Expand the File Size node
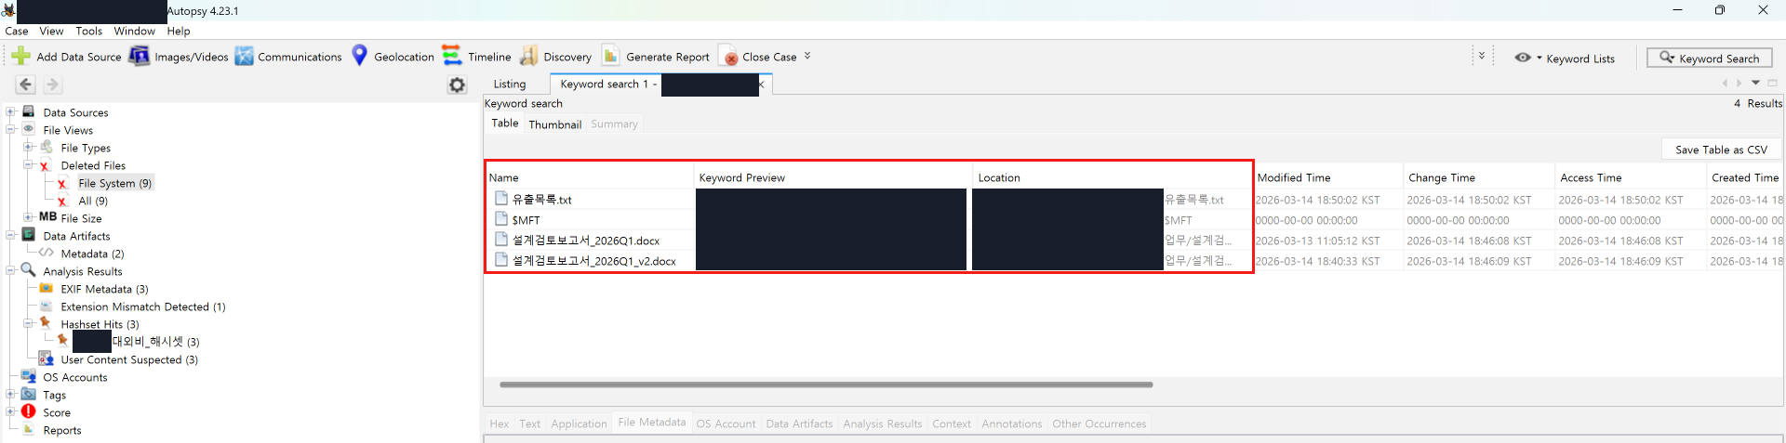 point(29,218)
